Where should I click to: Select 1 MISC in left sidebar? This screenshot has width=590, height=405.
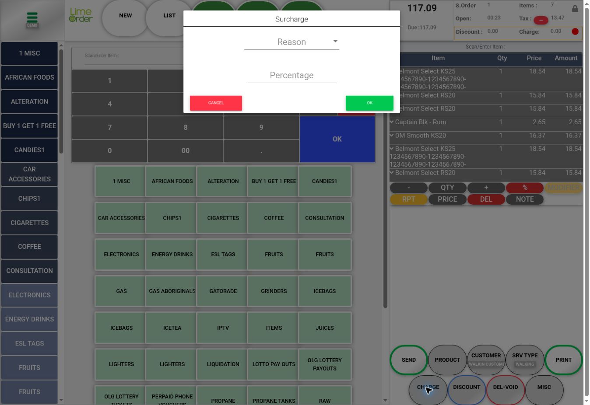[29, 53]
